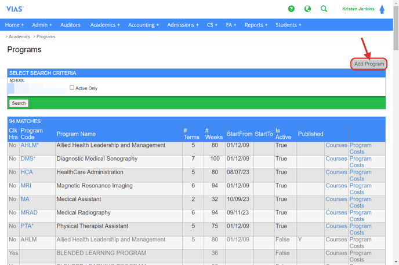Screen dimensions: 399x265
Task: Enable the Active Only checkbox
Action: pos(72,87)
